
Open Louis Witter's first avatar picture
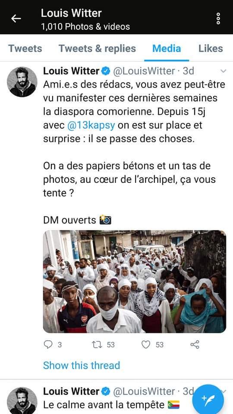(22, 82)
